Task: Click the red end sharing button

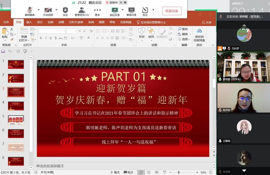Action: (x=172, y=11)
